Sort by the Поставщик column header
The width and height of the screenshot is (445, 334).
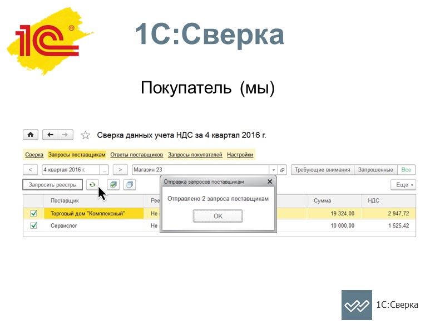coord(93,200)
